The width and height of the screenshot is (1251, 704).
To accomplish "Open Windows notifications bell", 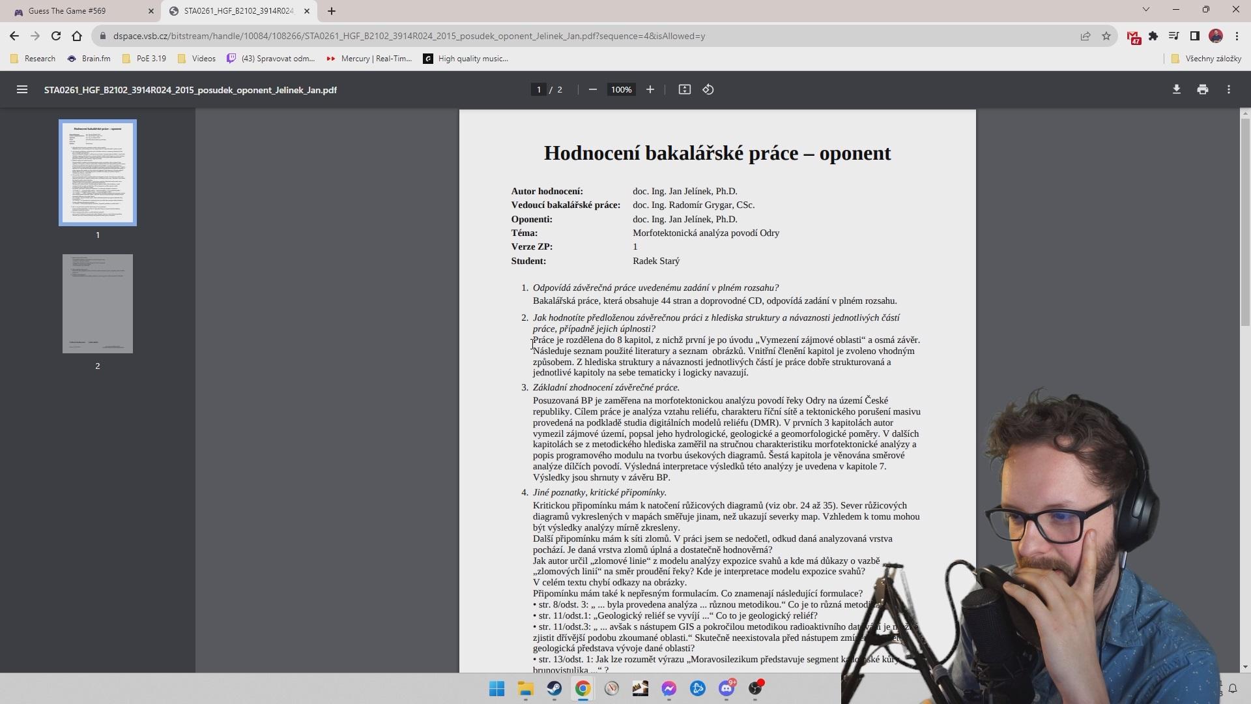I will click(1233, 688).
